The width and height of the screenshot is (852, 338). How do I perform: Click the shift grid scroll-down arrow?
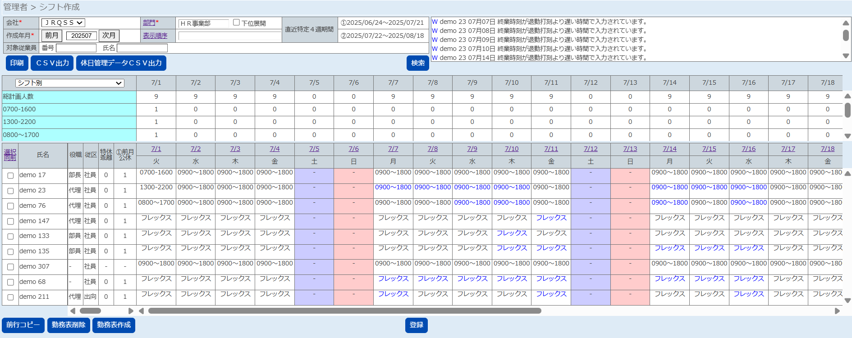click(847, 301)
